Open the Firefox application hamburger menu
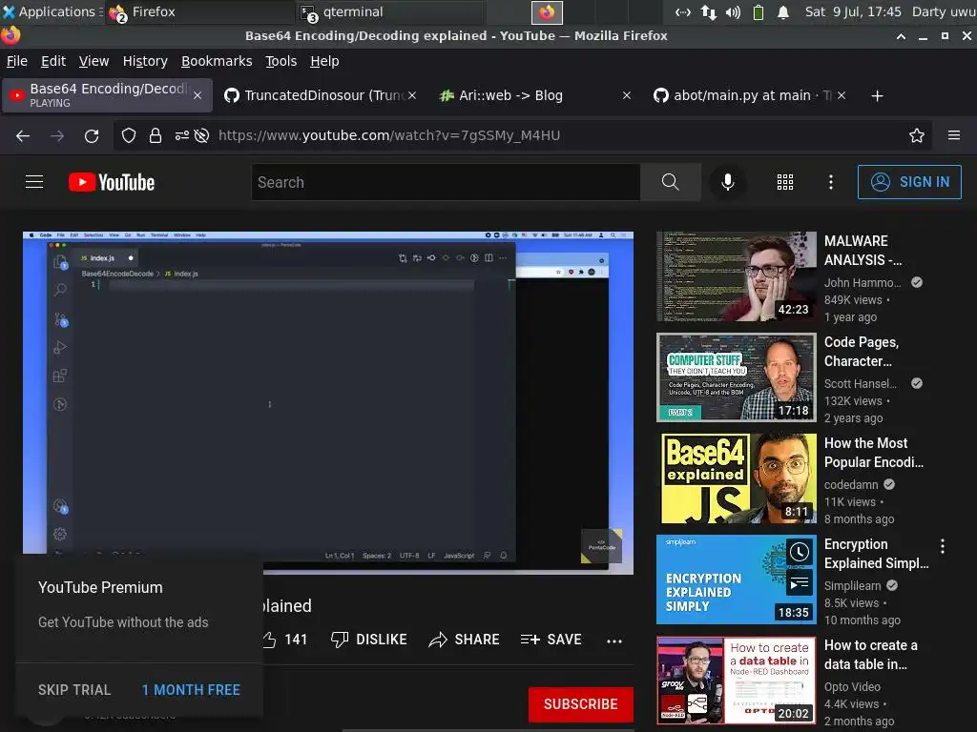The height and width of the screenshot is (732, 977). (954, 135)
